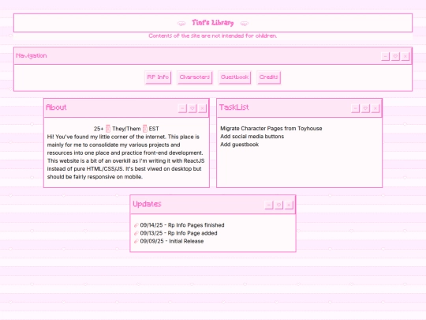This screenshot has width=426, height=320.
Task: Open the Guestbook page
Action: 234,77
